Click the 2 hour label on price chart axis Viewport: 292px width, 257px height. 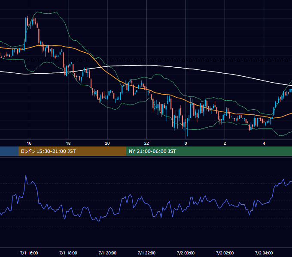point(225,143)
